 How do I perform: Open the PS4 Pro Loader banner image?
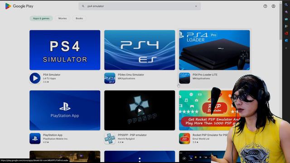[x=214, y=50]
